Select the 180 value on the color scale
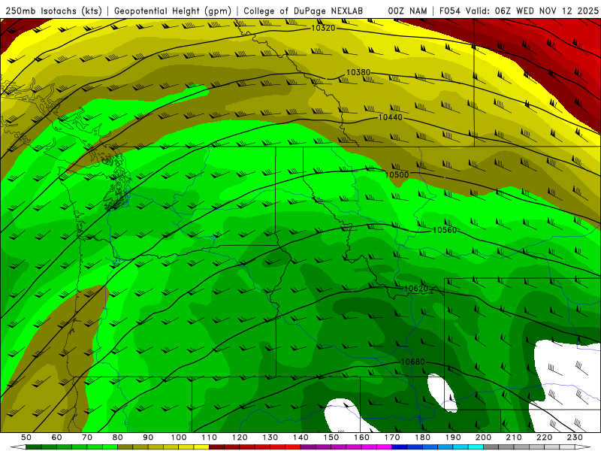Image resolution: width=601 pixels, height=451 pixels. click(423, 437)
